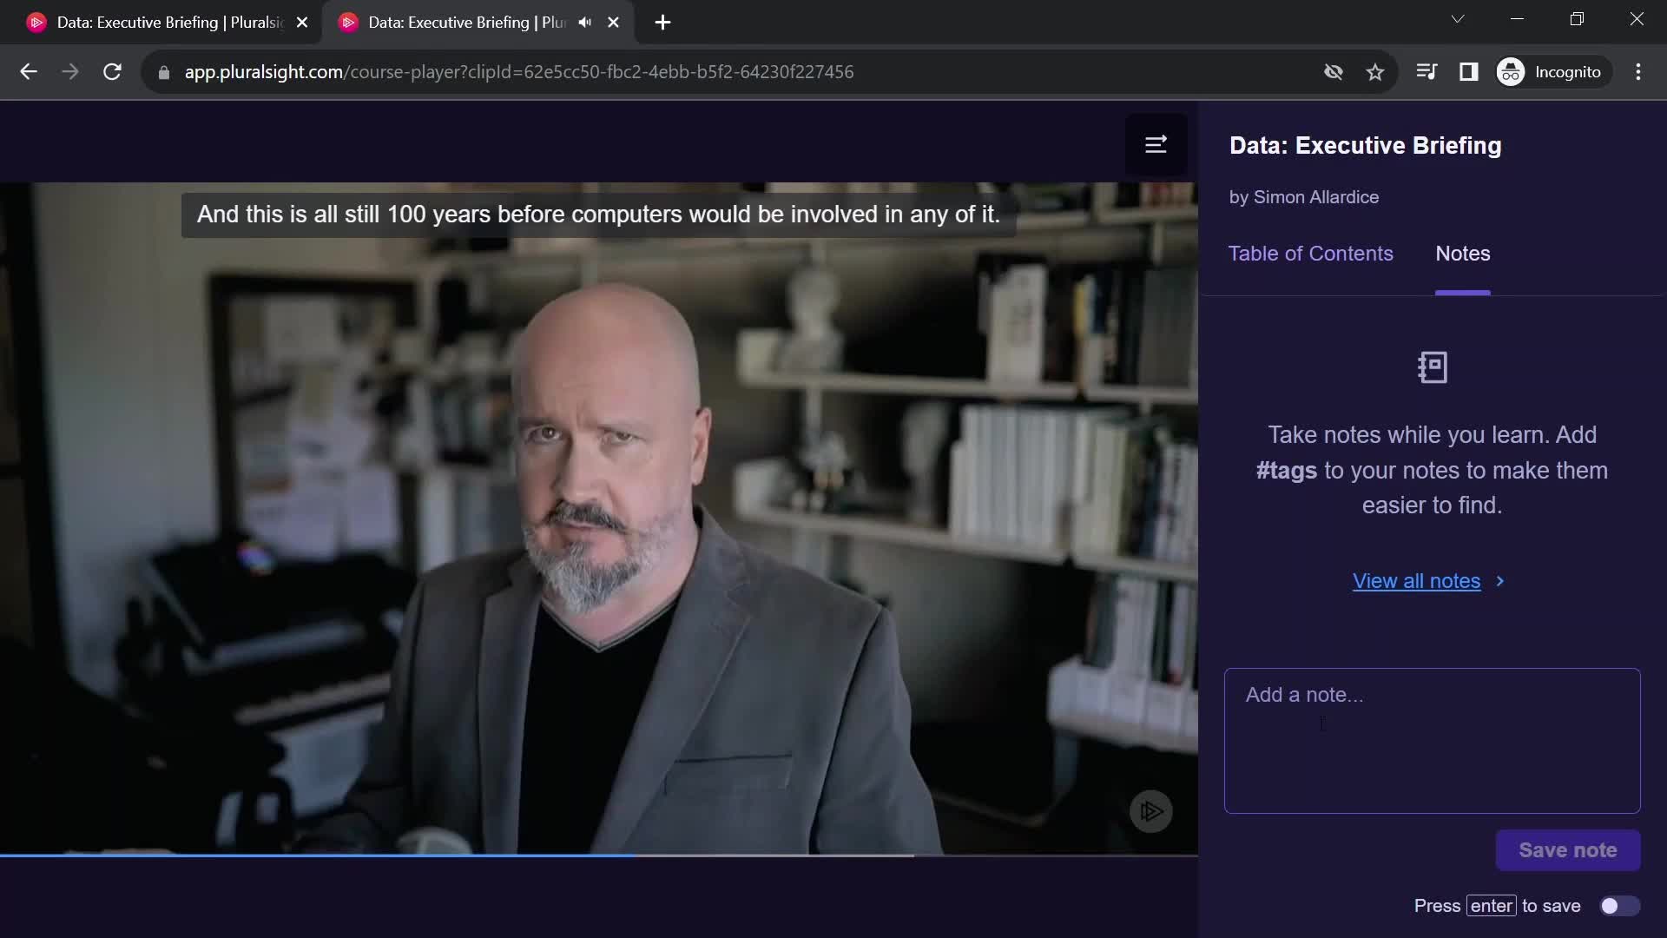Toggle the Press enter to save switch
Screen dimensions: 1667x938
(1619, 906)
